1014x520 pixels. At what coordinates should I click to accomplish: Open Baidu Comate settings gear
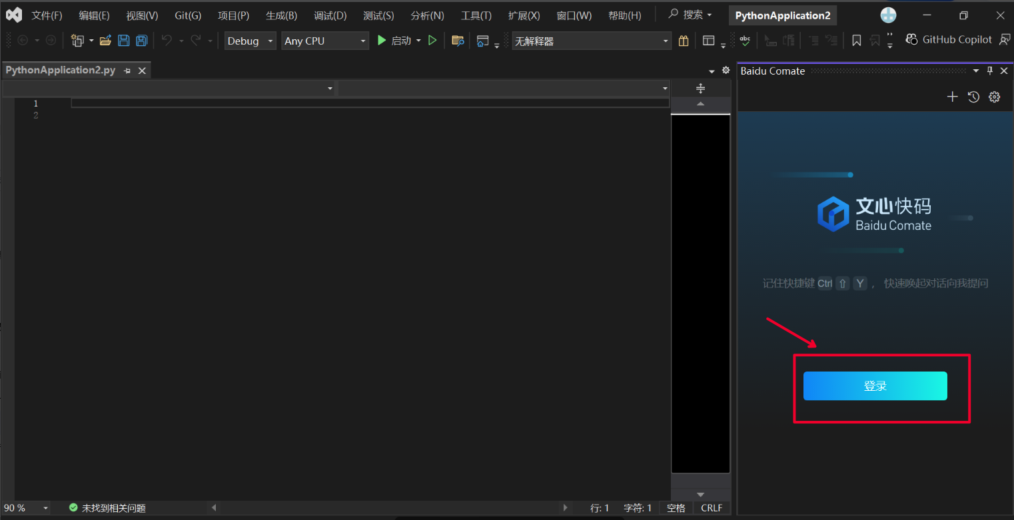(x=995, y=97)
